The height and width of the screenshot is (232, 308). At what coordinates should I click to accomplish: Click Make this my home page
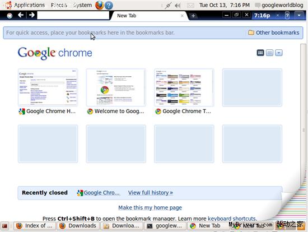click(x=150, y=207)
